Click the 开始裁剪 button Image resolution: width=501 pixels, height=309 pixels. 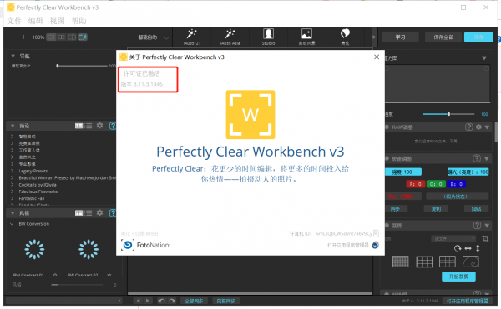[x=458, y=277]
